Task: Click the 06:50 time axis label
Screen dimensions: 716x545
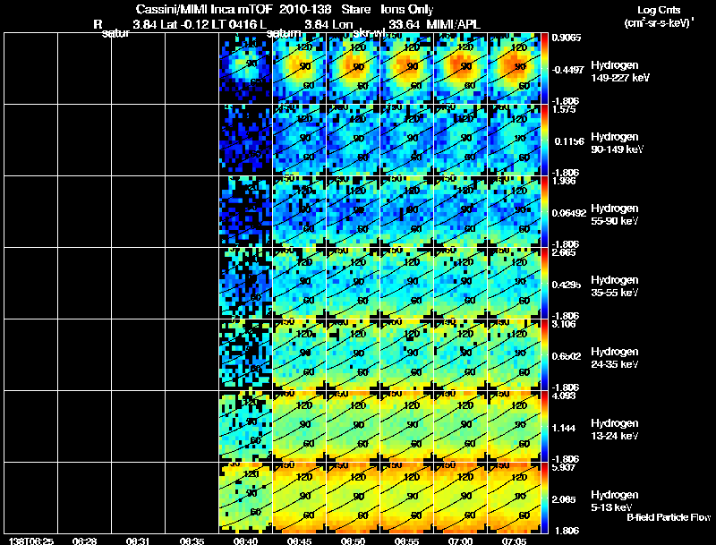Action: click(353, 541)
